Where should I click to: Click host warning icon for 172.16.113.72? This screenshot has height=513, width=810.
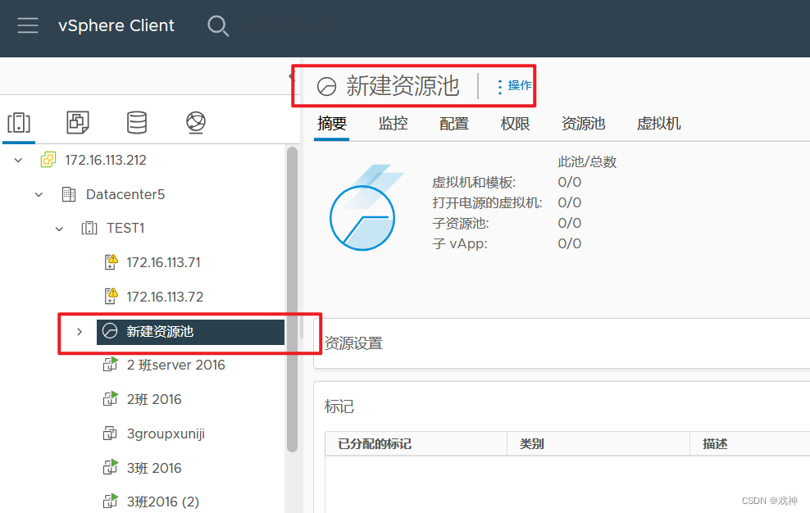pyautogui.click(x=111, y=296)
